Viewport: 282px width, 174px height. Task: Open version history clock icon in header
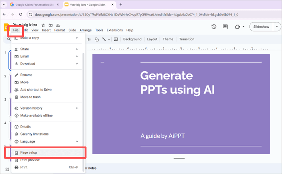point(214,27)
